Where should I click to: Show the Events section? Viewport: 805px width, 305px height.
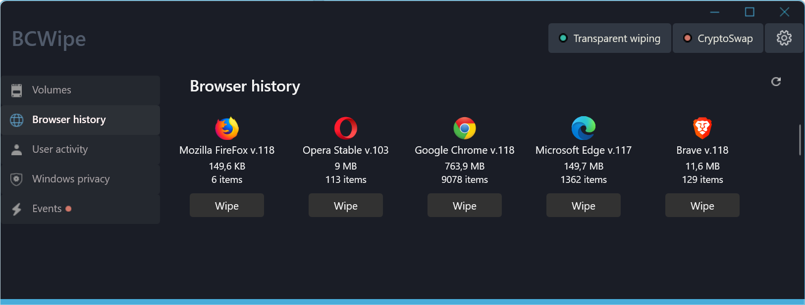coord(80,209)
